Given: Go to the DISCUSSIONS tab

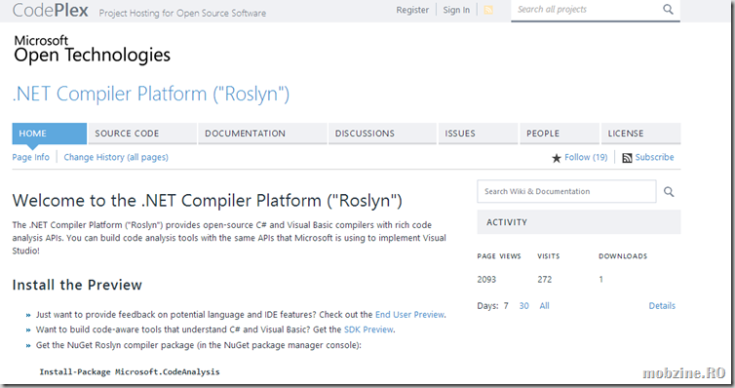Looking at the screenshot, I should [x=382, y=134].
